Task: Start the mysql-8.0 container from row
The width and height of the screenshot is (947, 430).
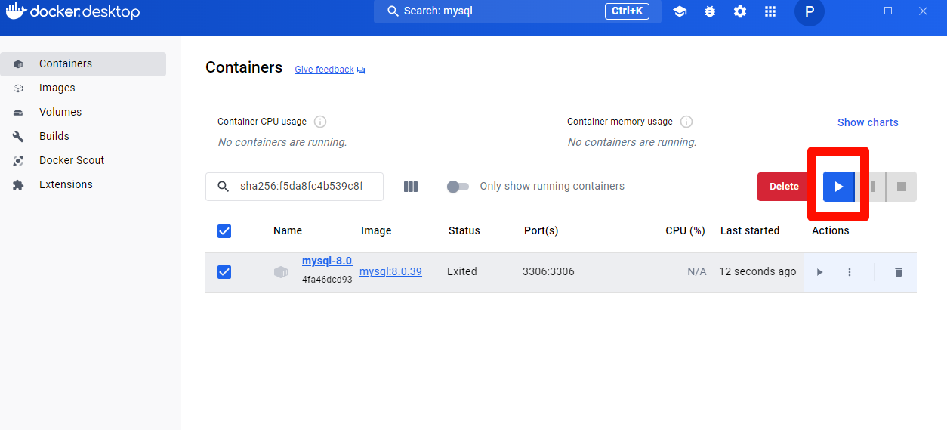Action: pyautogui.click(x=819, y=272)
